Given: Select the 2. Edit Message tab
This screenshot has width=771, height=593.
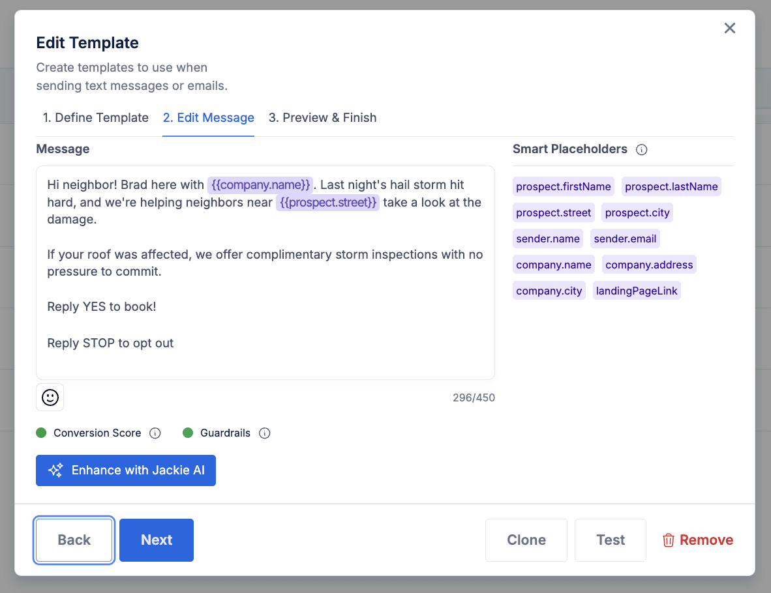Looking at the screenshot, I should tap(209, 118).
